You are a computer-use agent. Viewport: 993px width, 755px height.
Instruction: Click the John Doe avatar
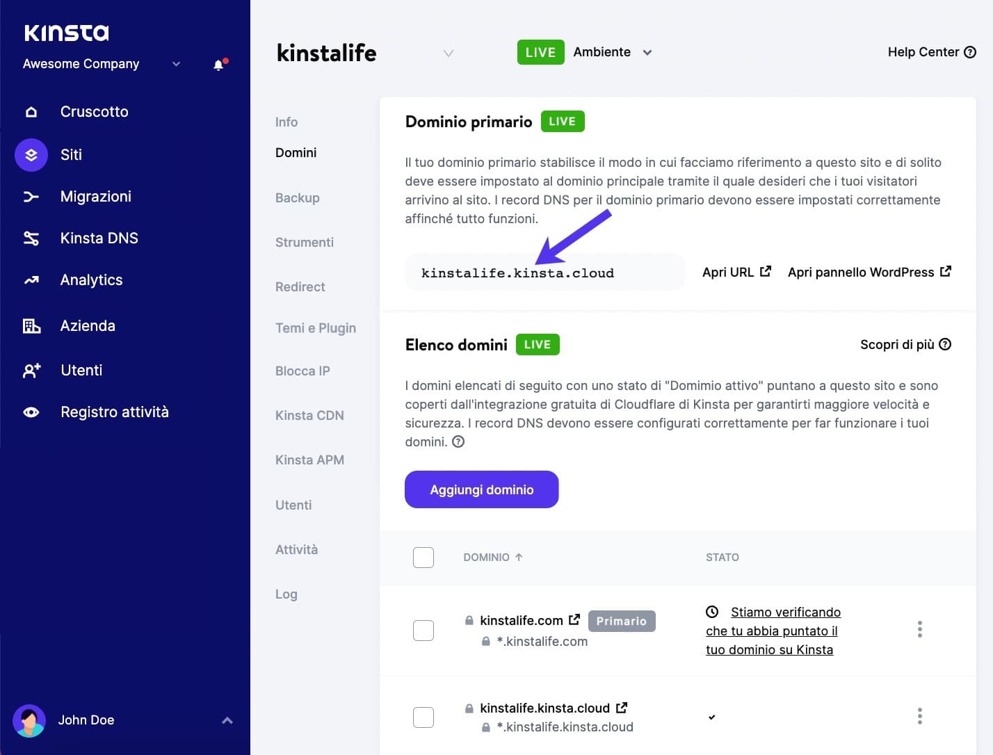click(29, 720)
